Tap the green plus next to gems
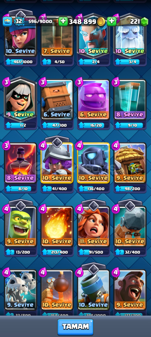This screenshot has height=337, width=151. coord(112,22)
